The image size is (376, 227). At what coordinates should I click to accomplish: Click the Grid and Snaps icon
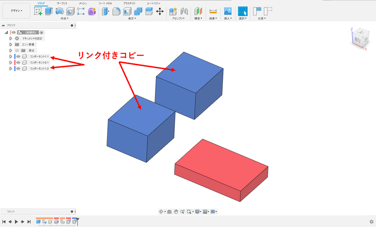pyautogui.click(x=205, y=212)
